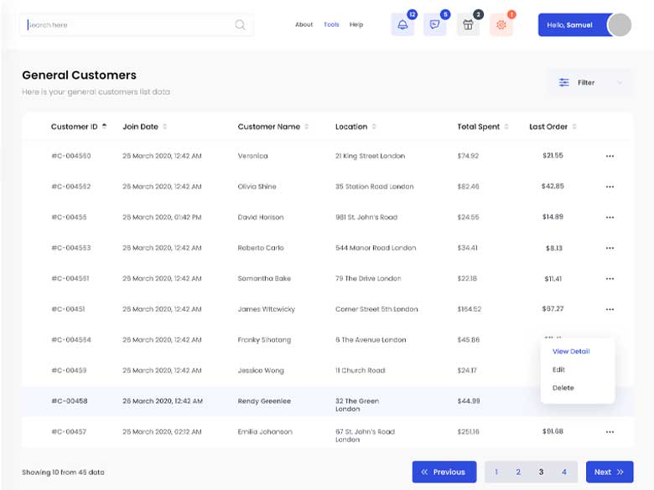Click customer name Jessica Wong
The width and height of the screenshot is (654, 490).
coord(261,370)
